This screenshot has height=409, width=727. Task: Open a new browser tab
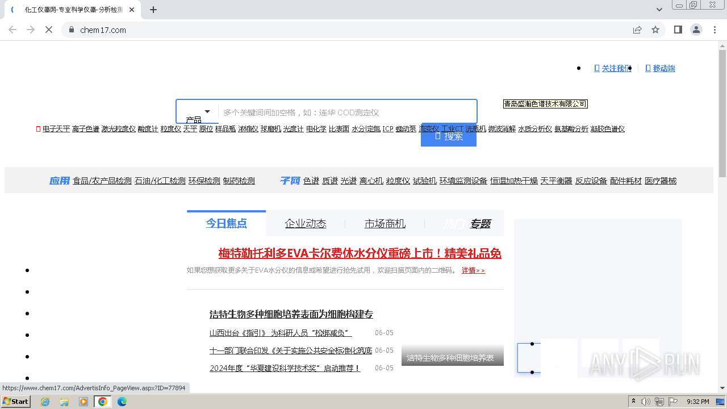pos(153,10)
